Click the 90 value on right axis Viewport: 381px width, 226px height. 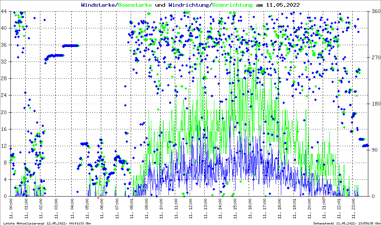click(x=374, y=150)
